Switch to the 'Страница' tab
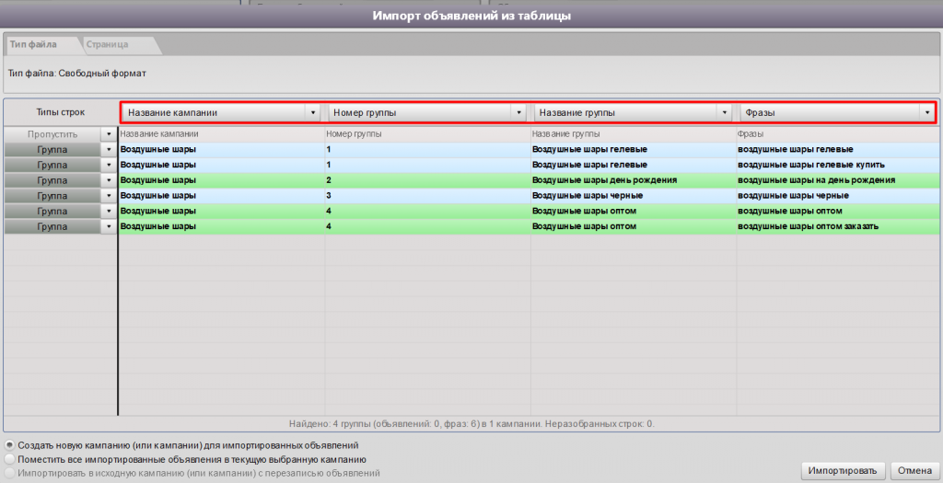 107,44
